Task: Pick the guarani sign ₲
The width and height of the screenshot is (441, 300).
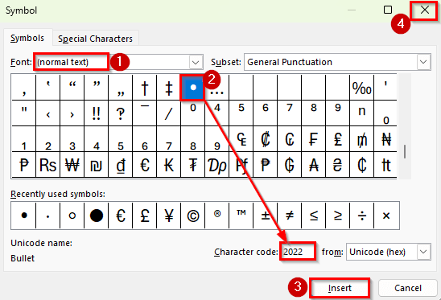Action: 289,165
